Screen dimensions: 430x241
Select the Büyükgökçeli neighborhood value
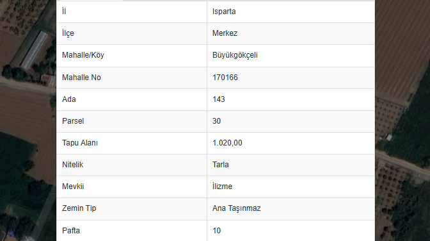point(235,55)
